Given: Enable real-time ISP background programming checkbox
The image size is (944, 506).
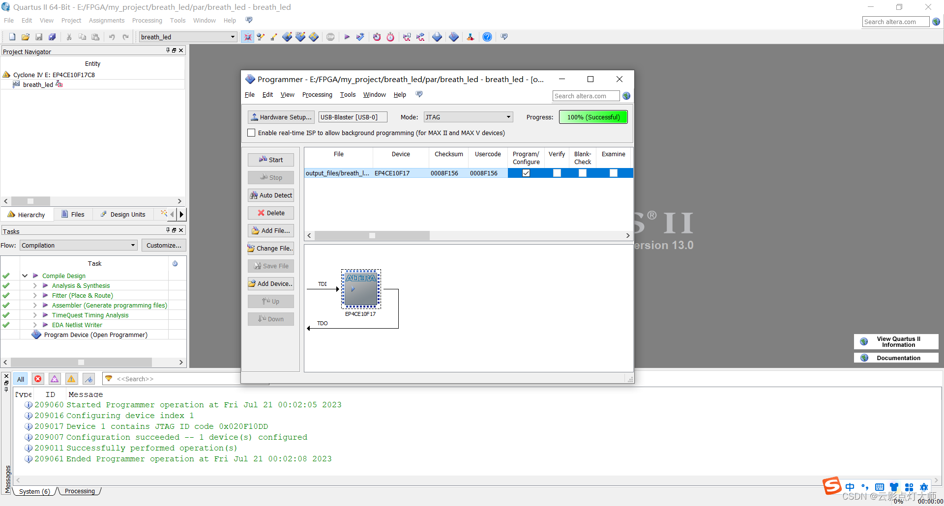Looking at the screenshot, I should pyautogui.click(x=251, y=133).
